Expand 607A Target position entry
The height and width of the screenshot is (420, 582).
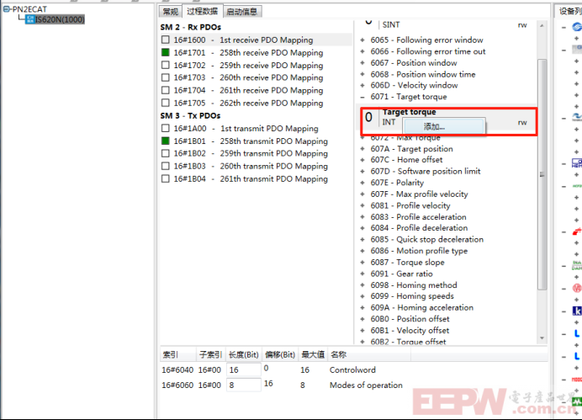362,149
